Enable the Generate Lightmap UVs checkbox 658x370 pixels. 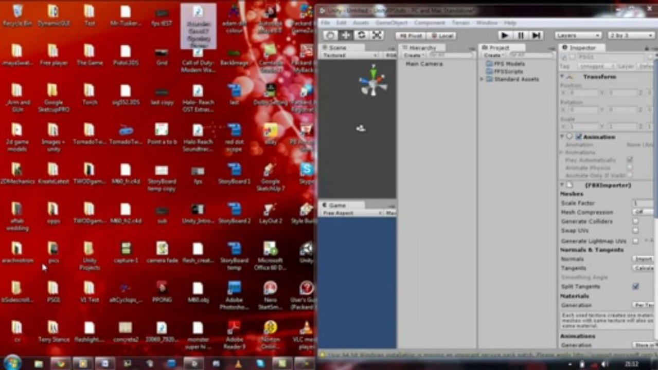pos(635,240)
